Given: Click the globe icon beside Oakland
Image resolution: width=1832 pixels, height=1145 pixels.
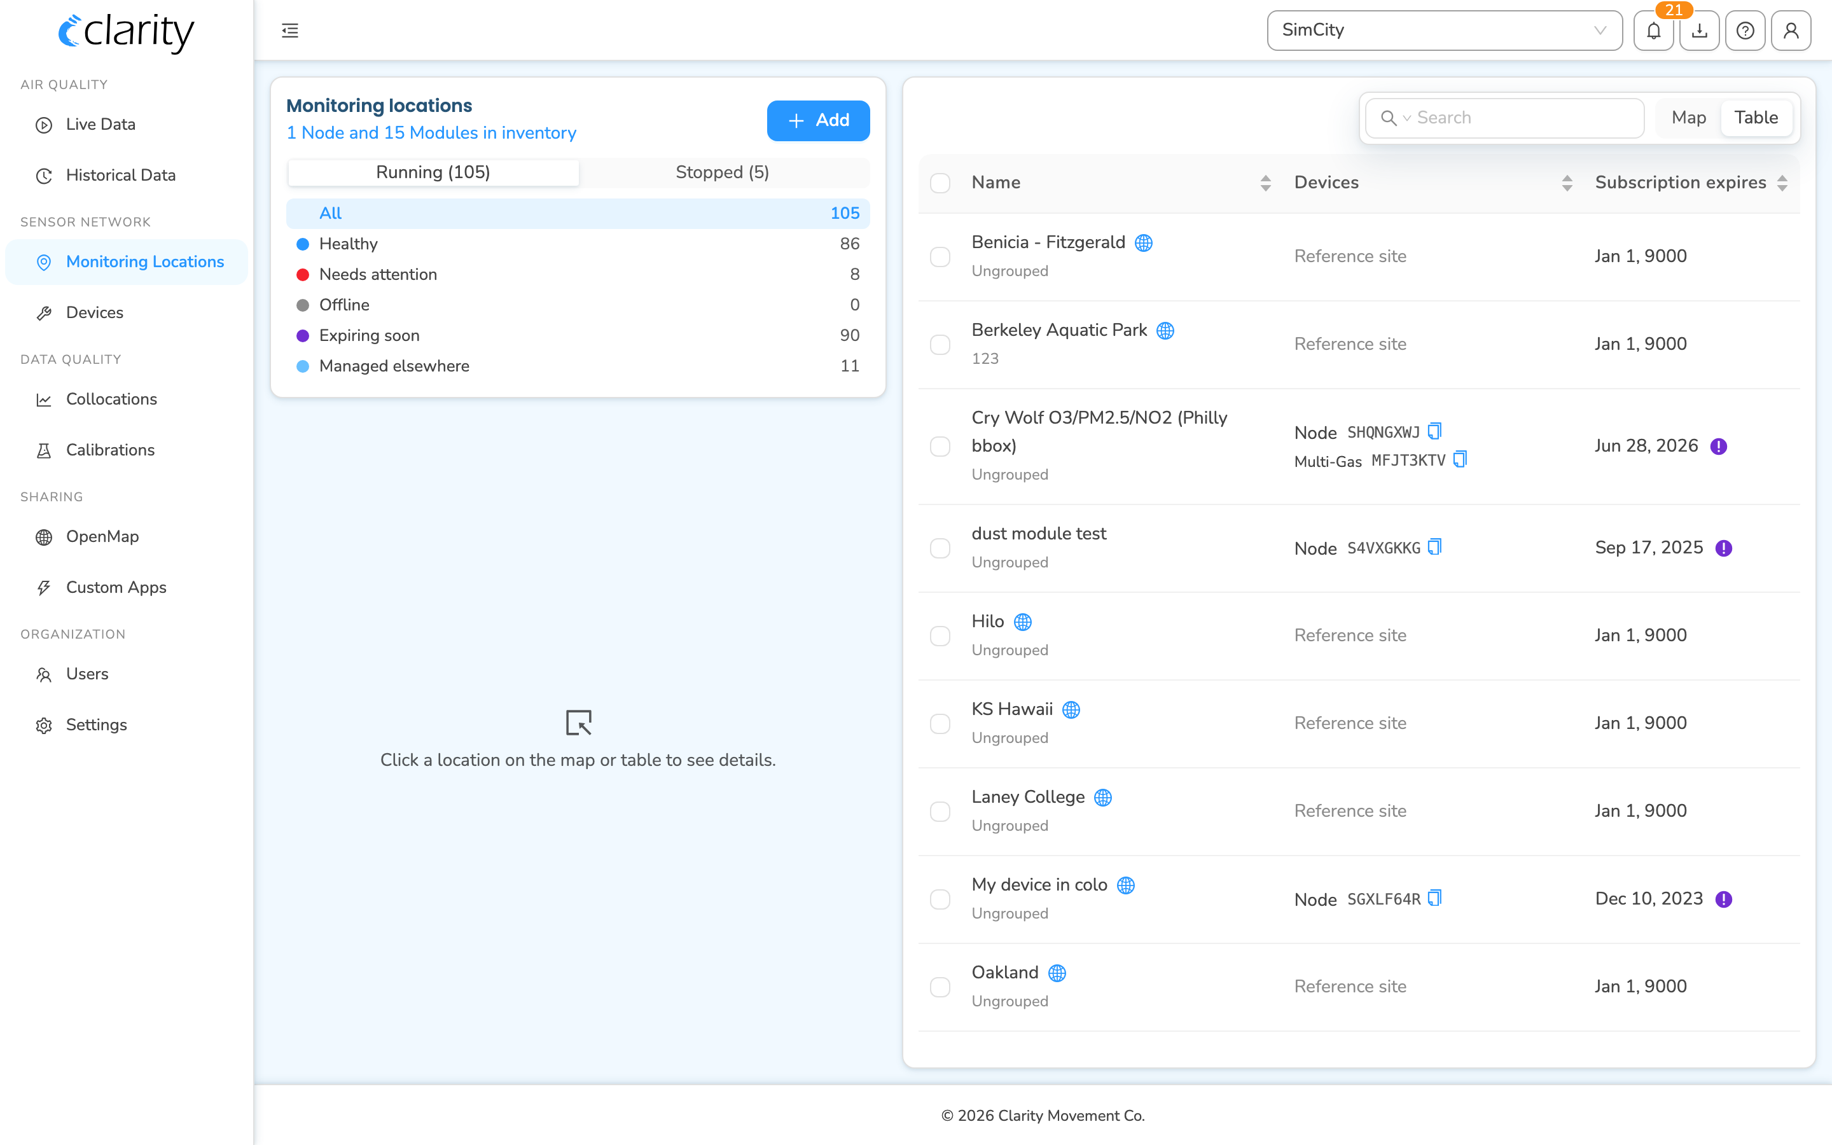Looking at the screenshot, I should 1058,973.
